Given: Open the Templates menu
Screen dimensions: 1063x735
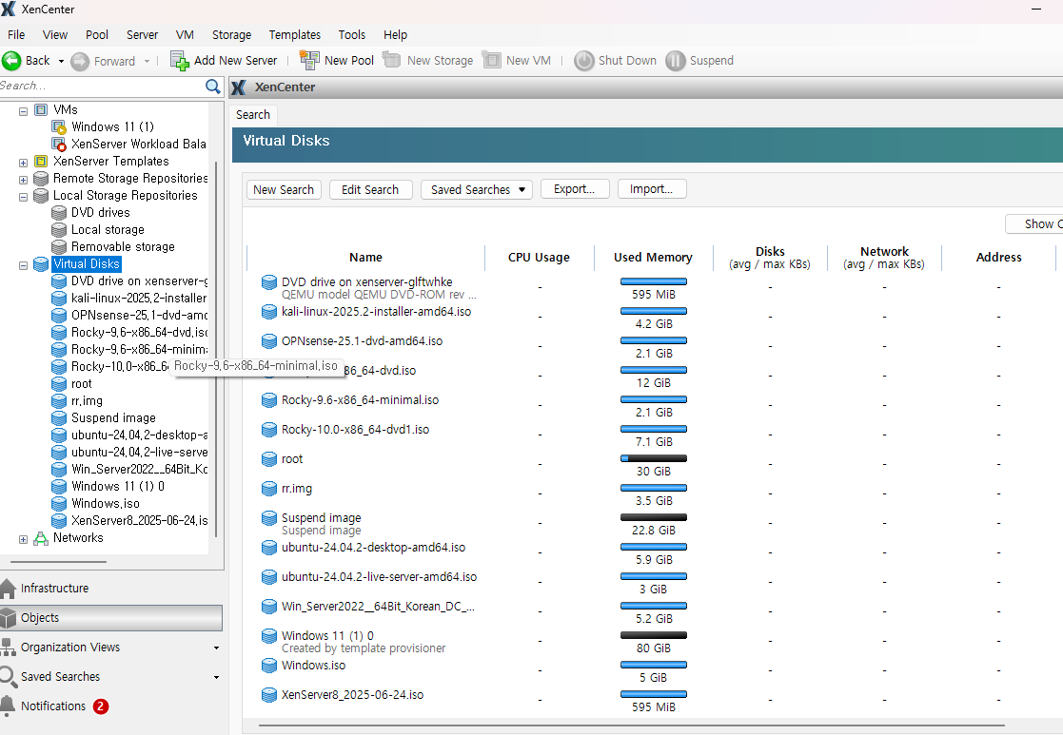Looking at the screenshot, I should (x=294, y=35).
